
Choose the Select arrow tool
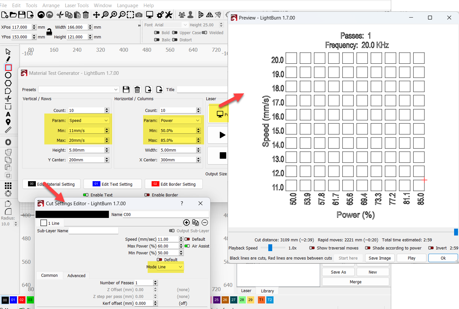tap(8, 52)
